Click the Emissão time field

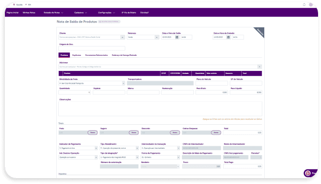[x=238, y=37]
